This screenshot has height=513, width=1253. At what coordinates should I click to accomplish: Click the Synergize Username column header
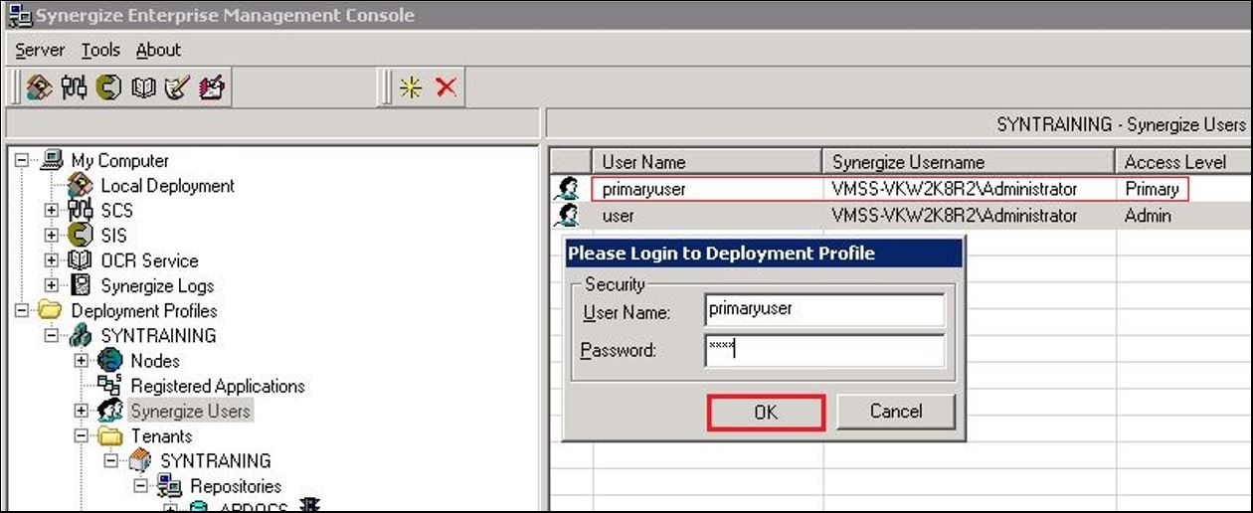969,162
